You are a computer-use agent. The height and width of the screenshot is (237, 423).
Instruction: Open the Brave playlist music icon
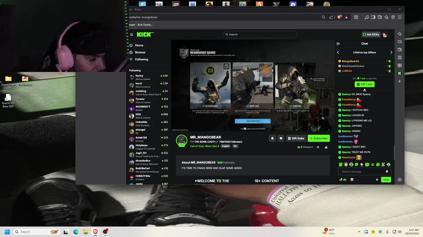366,17
